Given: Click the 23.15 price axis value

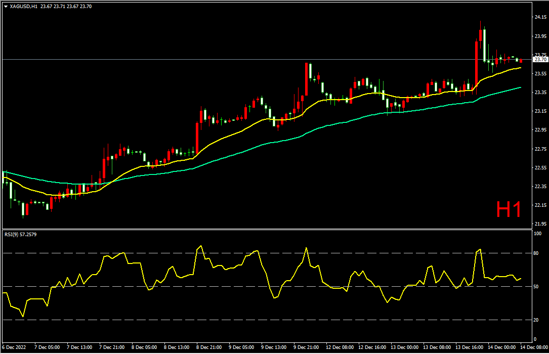Looking at the screenshot, I should [x=540, y=111].
